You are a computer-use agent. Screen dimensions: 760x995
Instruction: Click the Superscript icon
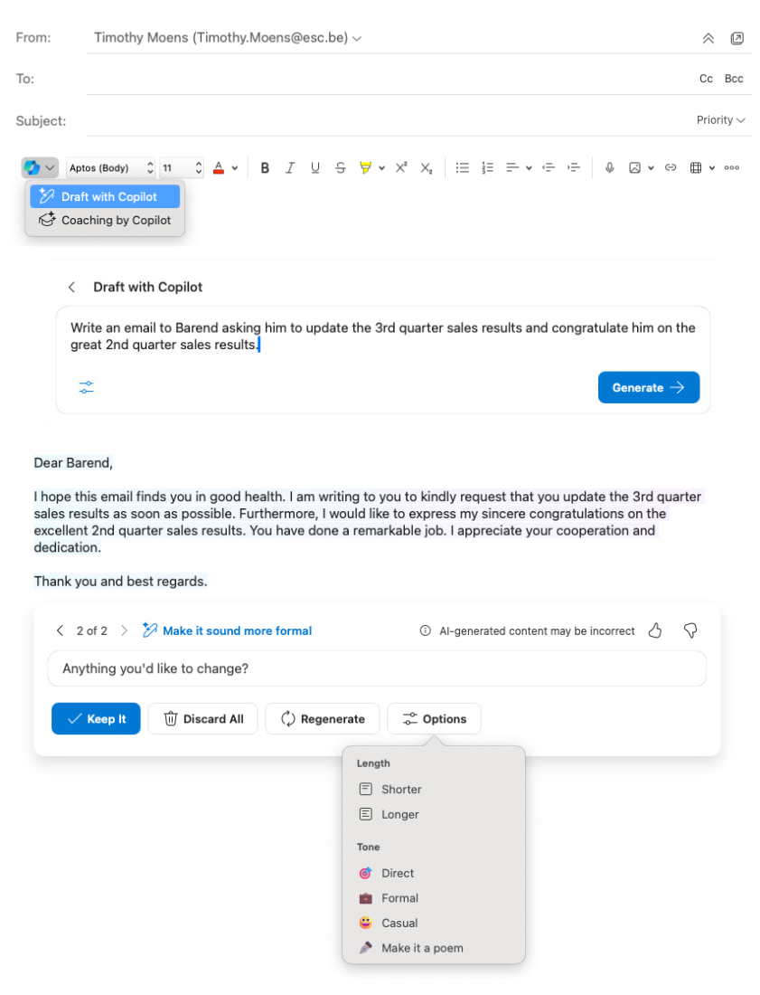[x=400, y=167]
